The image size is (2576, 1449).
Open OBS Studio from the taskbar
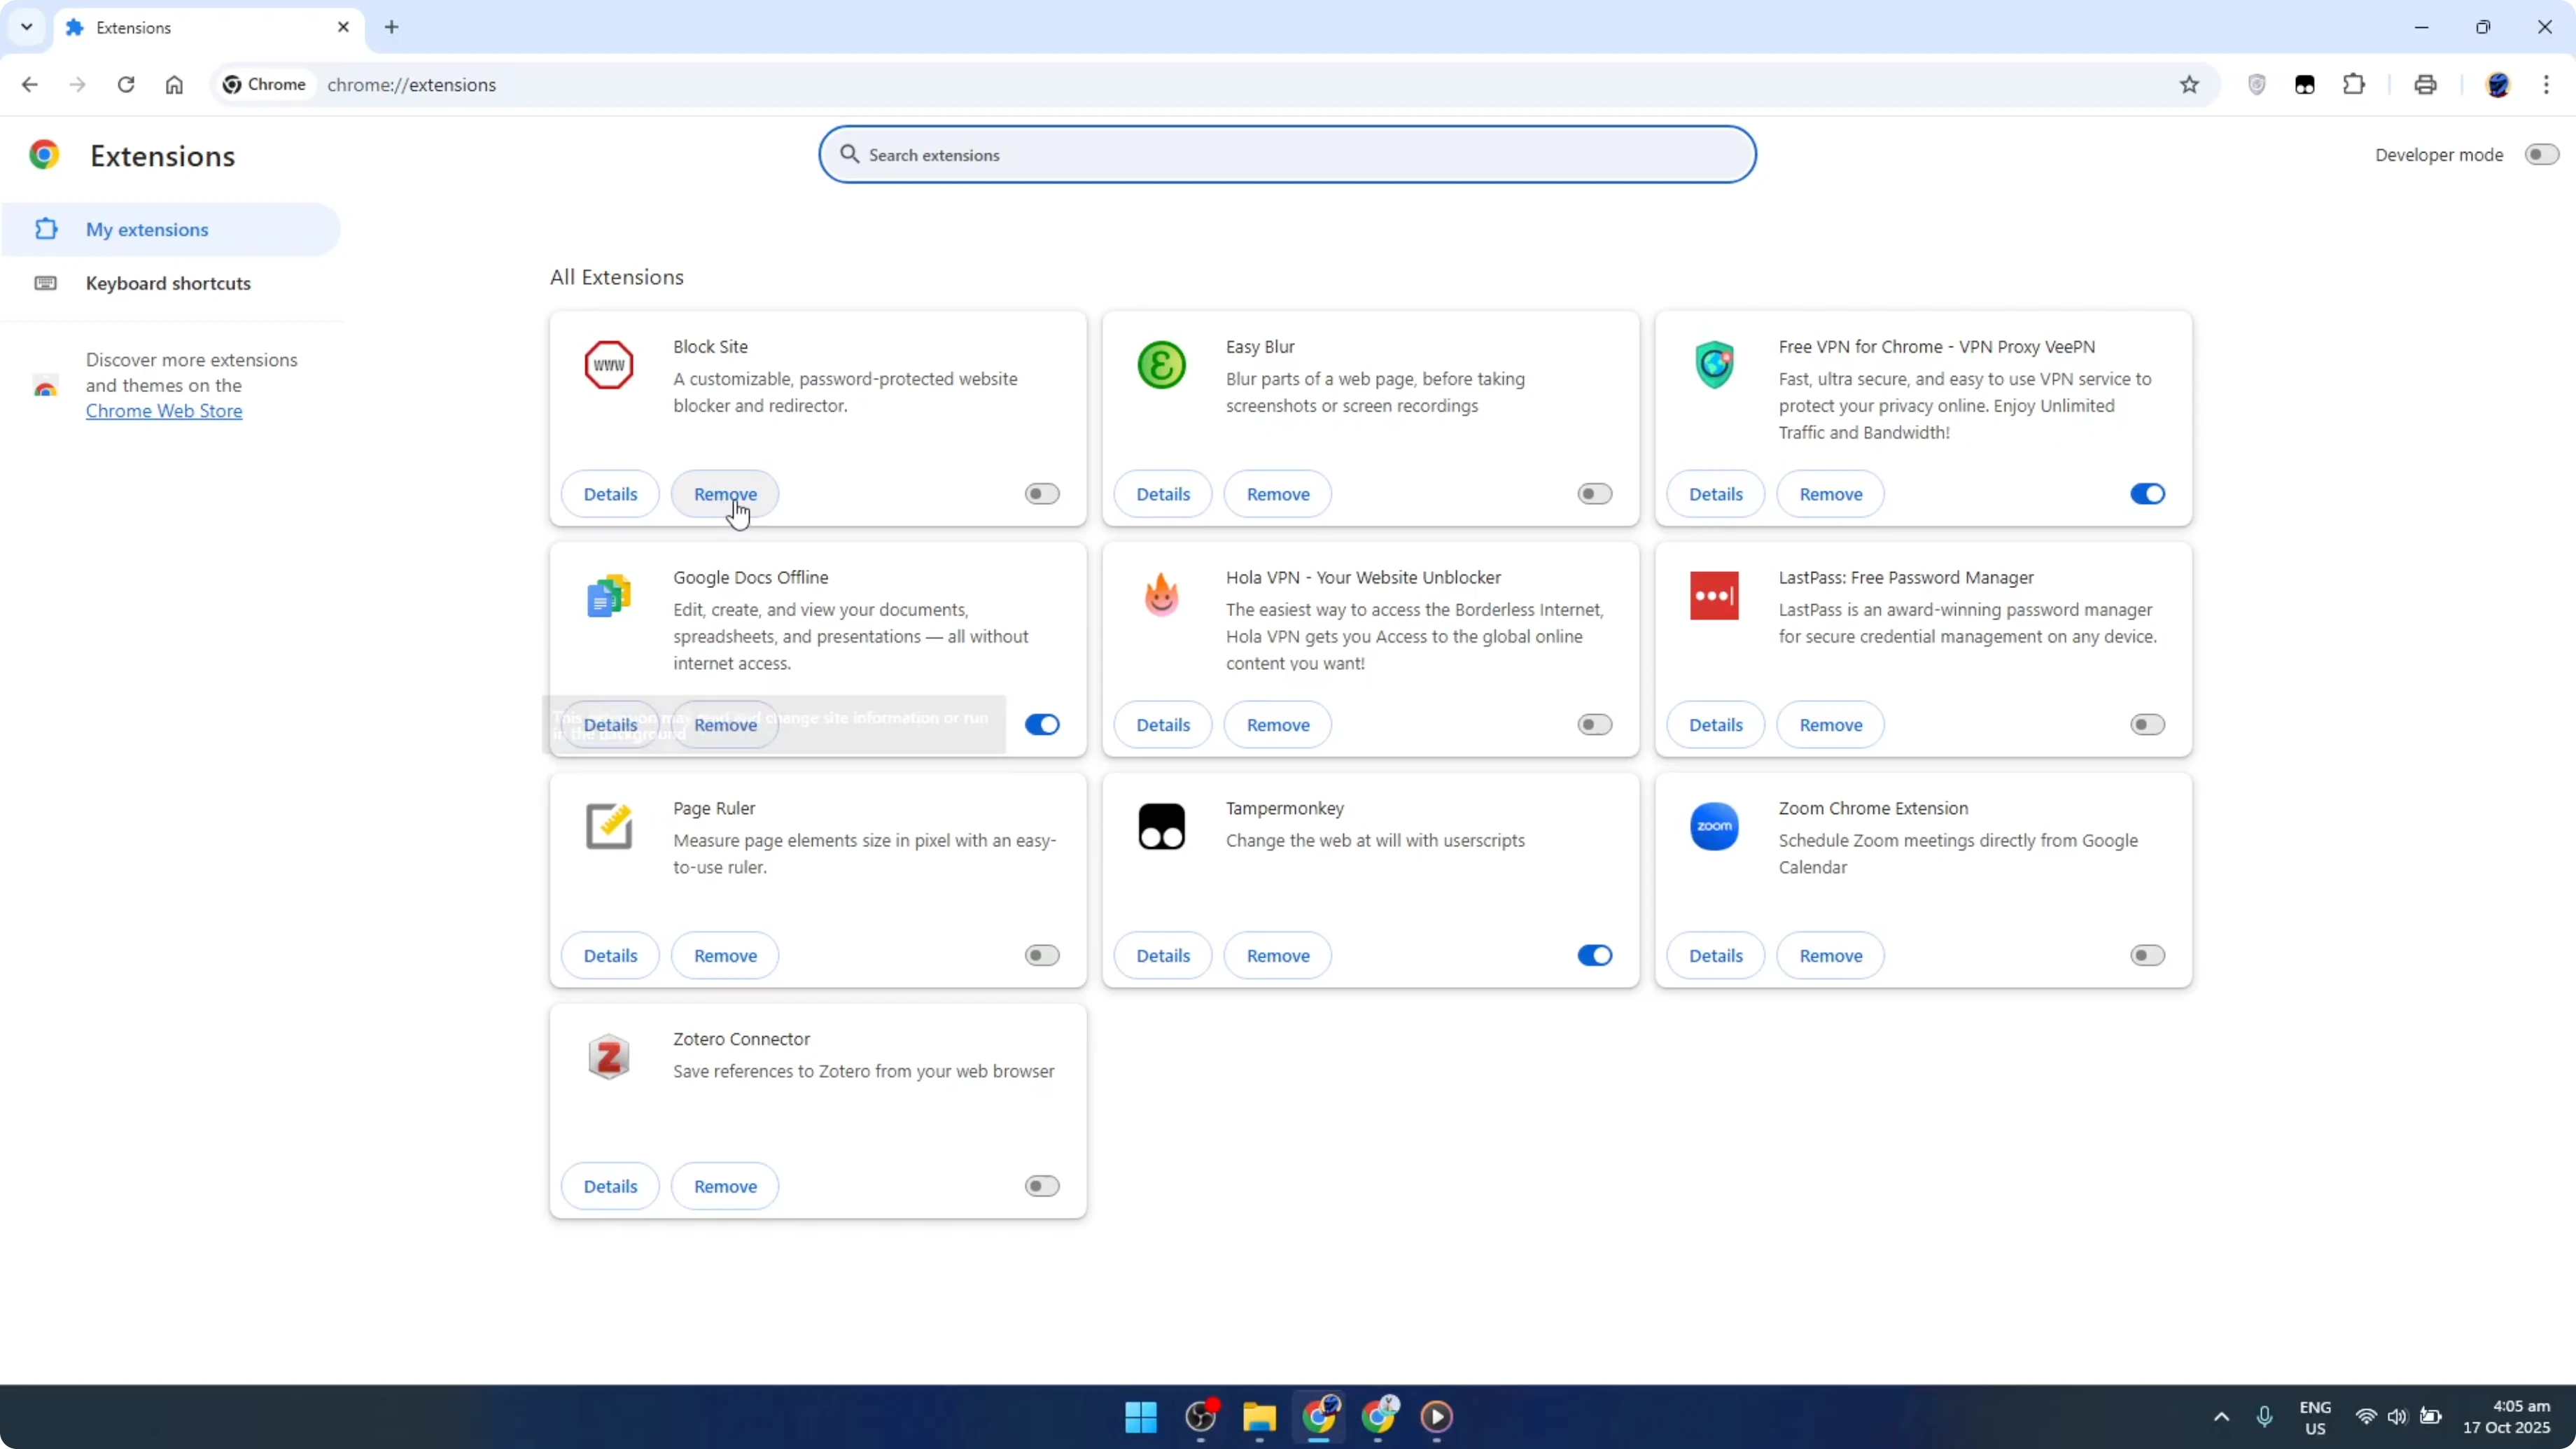pos(1200,1416)
